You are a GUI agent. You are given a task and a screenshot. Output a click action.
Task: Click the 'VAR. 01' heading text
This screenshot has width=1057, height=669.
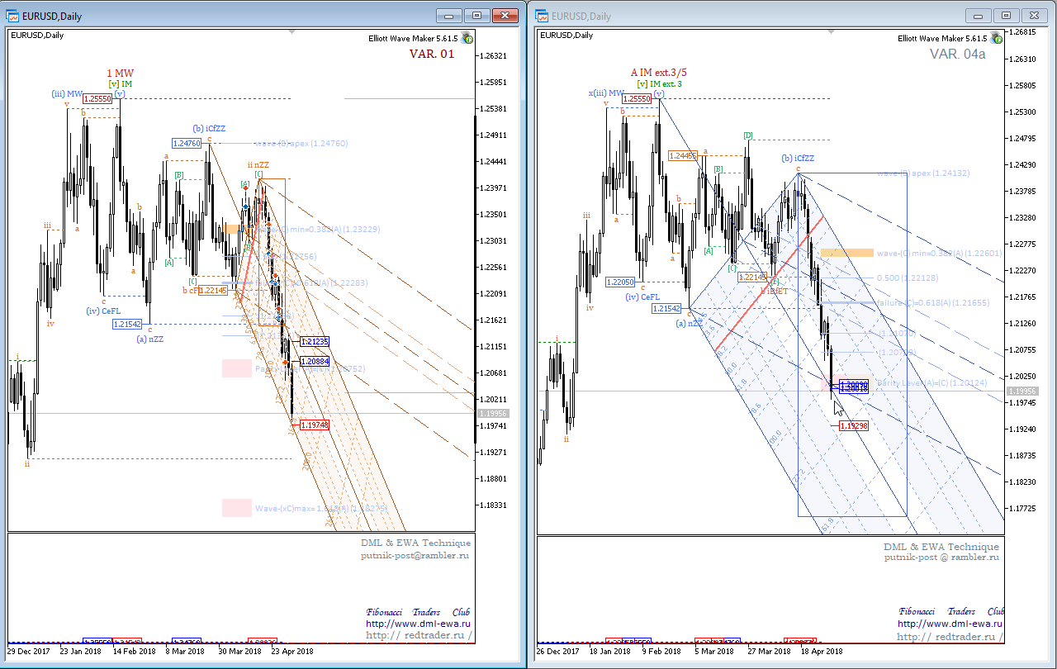[432, 54]
